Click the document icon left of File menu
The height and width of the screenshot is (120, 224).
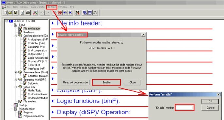4,7
